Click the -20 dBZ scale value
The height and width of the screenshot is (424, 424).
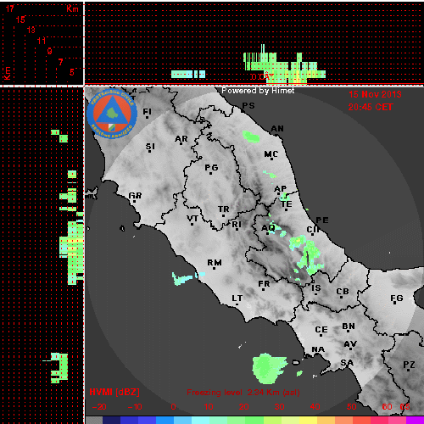coord(99,407)
